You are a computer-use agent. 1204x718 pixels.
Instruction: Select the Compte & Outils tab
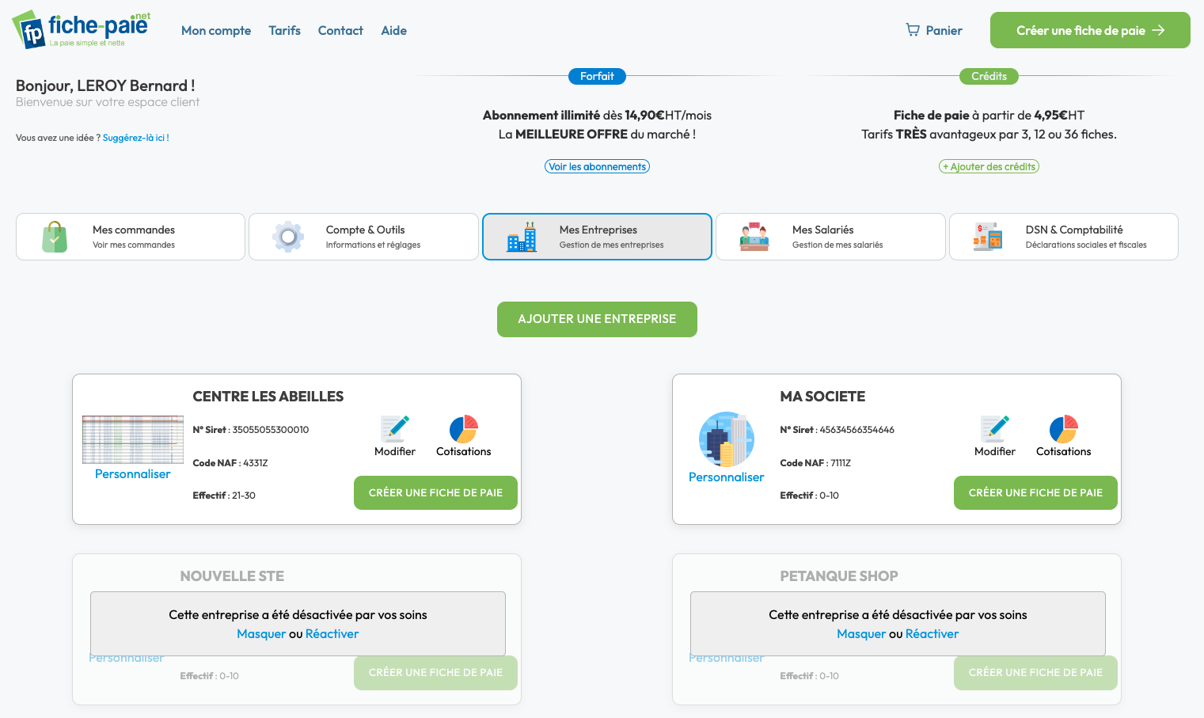click(363, 237)
